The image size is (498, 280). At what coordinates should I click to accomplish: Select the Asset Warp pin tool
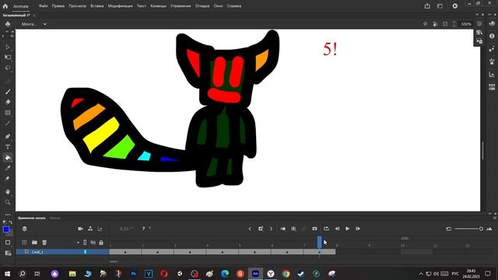(x=8, y=178)
